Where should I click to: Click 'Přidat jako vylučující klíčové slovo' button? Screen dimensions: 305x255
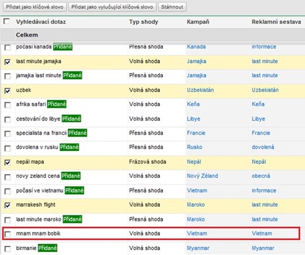click(x=112, y=7)
